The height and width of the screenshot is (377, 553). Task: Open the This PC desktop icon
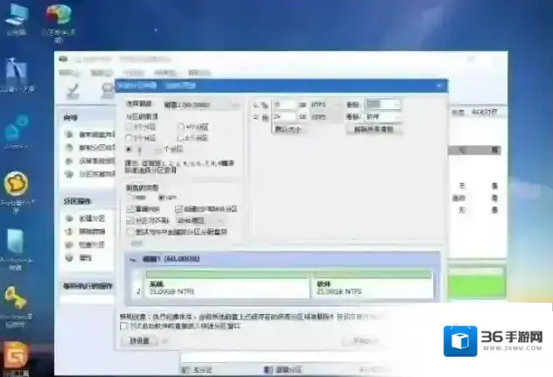coord(16,17)
